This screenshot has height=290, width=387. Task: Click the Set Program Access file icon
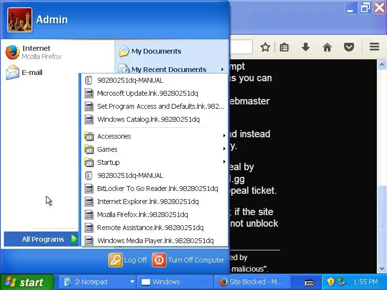pos(89,106)
